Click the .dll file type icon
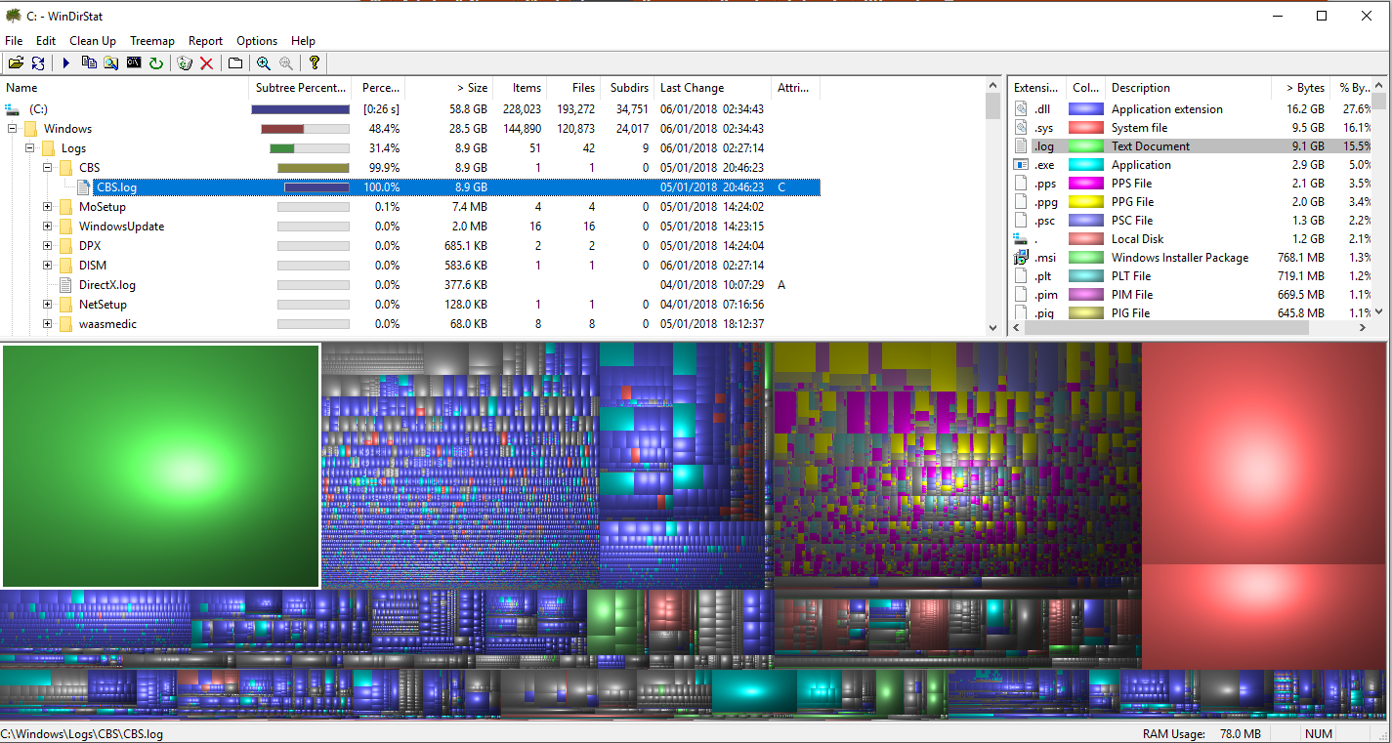The width and height of the screenshot is (1392, 743). click(1022, 109)
